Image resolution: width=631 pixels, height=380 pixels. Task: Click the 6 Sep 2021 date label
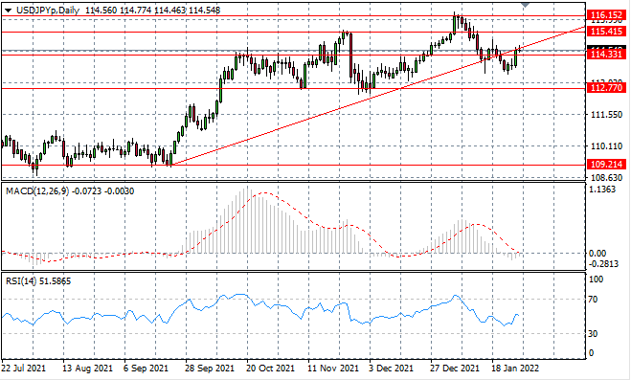pos(146,369)
